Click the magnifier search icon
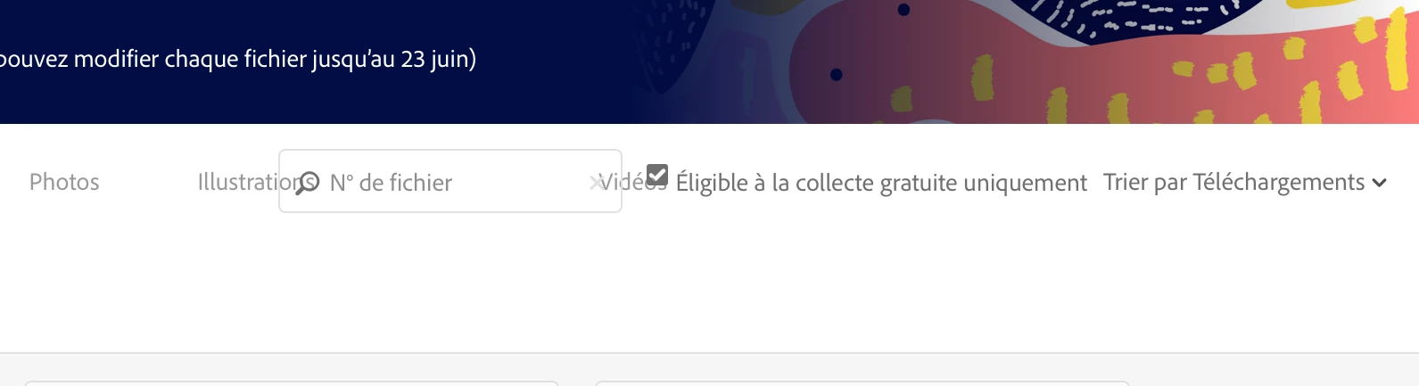This screenshot has width=1419, height=386. pyautogui.click(x=307, y=183)
